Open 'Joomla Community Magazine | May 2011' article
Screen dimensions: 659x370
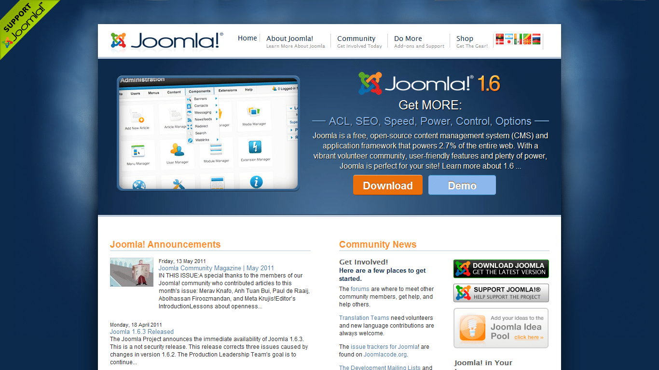(x=216, y=268)
